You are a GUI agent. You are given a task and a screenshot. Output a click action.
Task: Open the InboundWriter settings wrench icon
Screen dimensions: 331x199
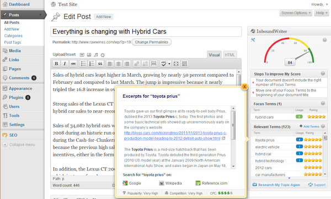pyautogui.click(x=253, y=40)
